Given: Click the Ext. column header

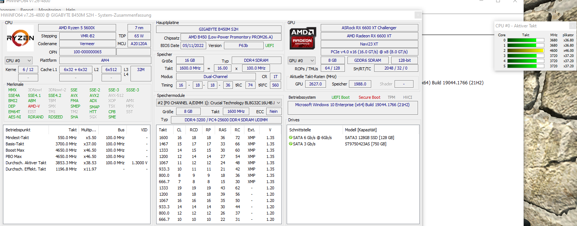Looking at the screenshot, I should point(251,130).
